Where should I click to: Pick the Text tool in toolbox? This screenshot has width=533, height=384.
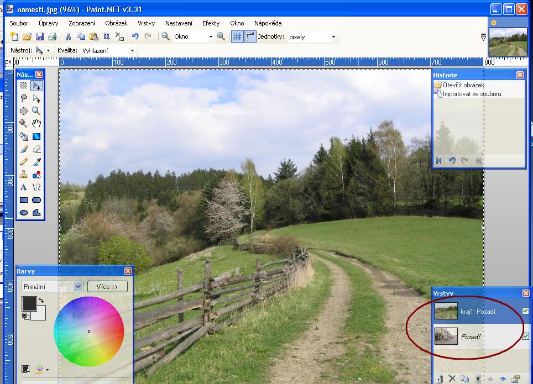24,187
